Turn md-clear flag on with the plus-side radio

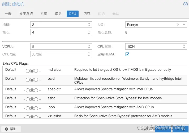tap(36, 71)
